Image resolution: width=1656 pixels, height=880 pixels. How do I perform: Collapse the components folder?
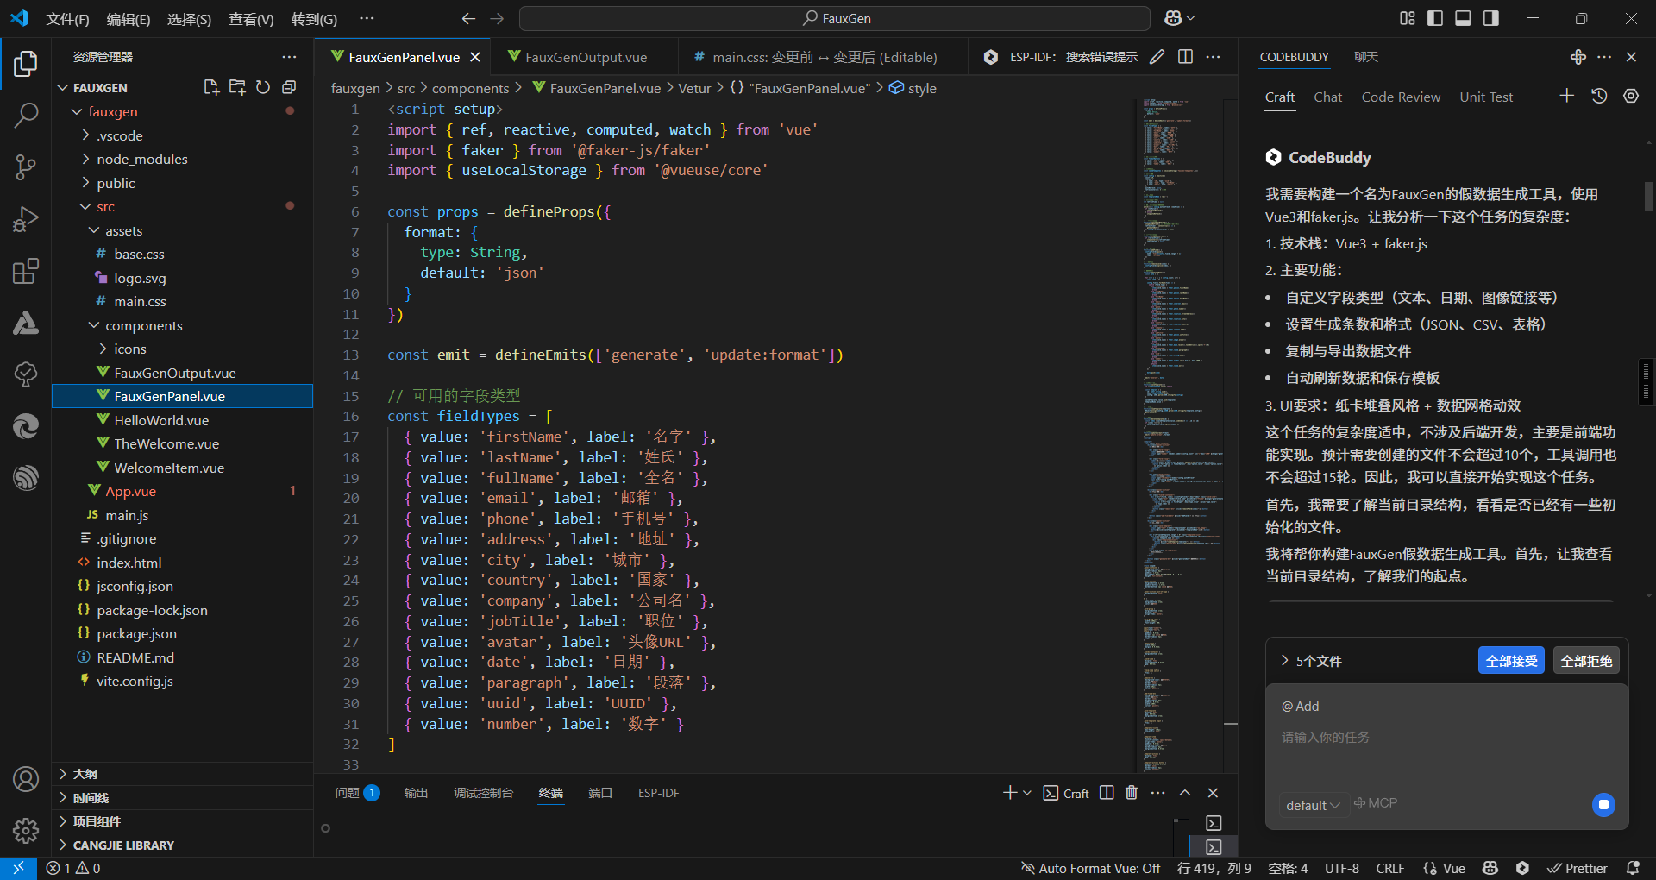tap(94, 325)
